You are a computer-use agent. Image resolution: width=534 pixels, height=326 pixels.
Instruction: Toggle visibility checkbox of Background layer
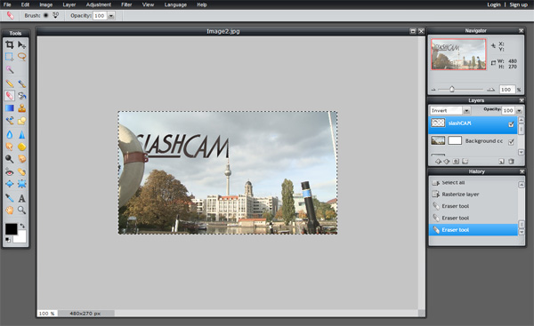[x=511, y=142]
